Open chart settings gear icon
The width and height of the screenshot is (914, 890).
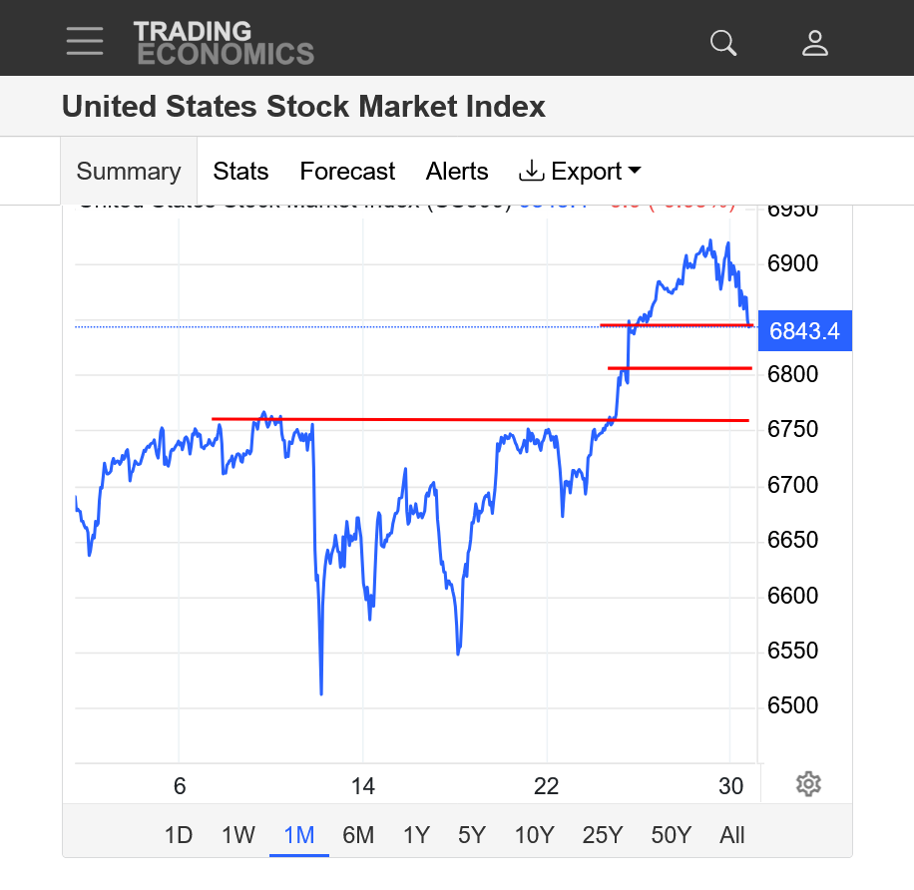click(808, 784)
